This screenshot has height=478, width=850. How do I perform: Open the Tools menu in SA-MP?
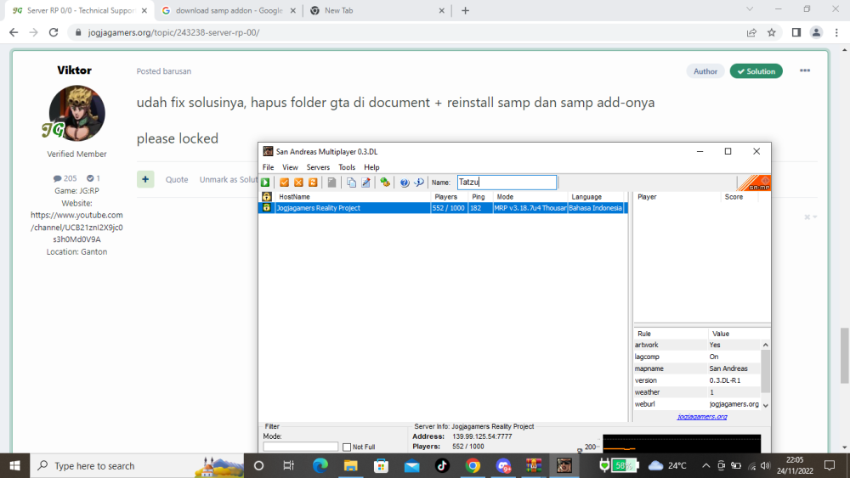coord(347,167)
